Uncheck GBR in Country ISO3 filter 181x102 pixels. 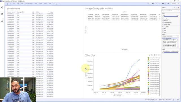pos(163,30)
